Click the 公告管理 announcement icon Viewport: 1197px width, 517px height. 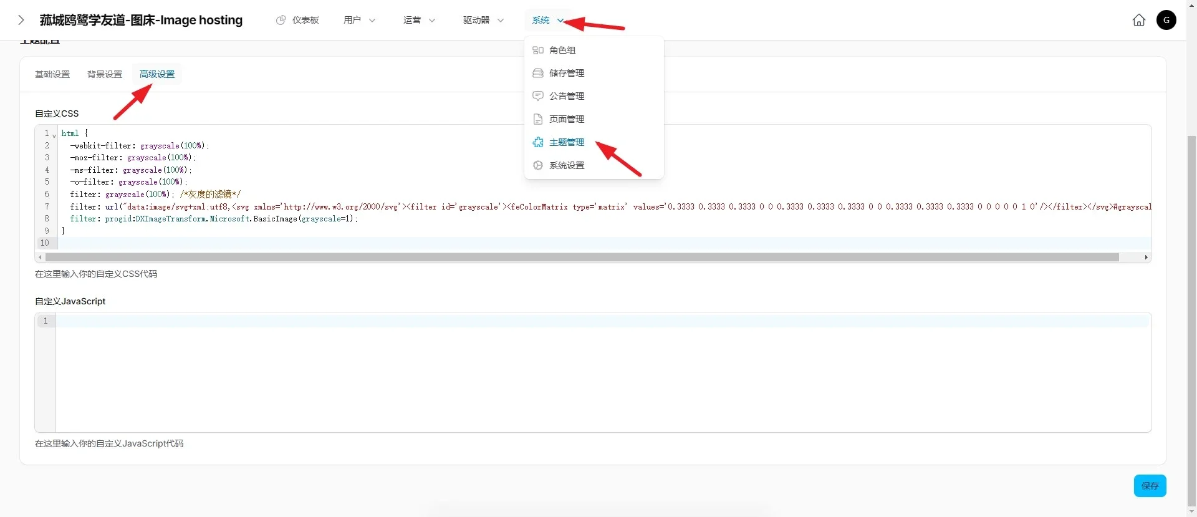pyautogui.click(x=537, y=96)
